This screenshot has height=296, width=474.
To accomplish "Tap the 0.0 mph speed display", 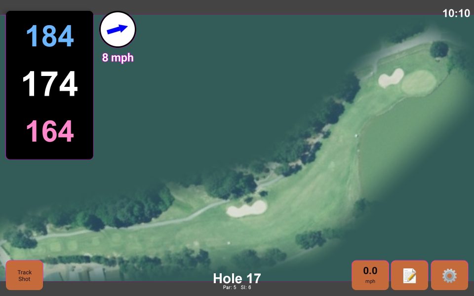I will (x=370, y=274).
